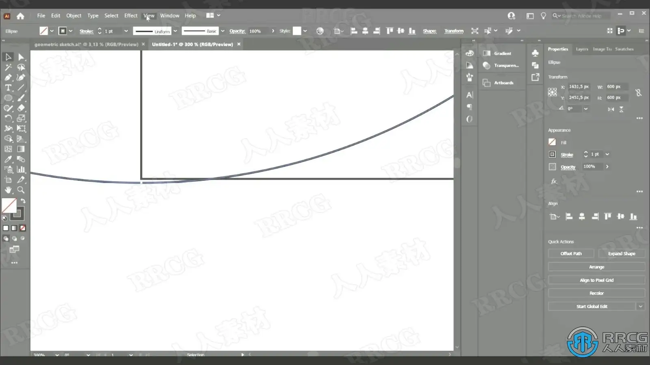
Task: Choose the Lasso tool
Action: [x=21, y=67]
